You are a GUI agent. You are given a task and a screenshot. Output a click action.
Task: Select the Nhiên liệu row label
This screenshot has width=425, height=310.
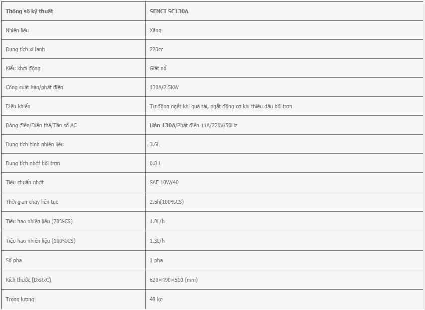coord(17,30)
